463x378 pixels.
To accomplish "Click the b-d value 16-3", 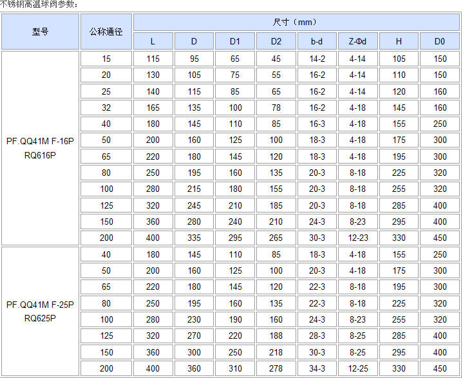I will tap(317, 124).
